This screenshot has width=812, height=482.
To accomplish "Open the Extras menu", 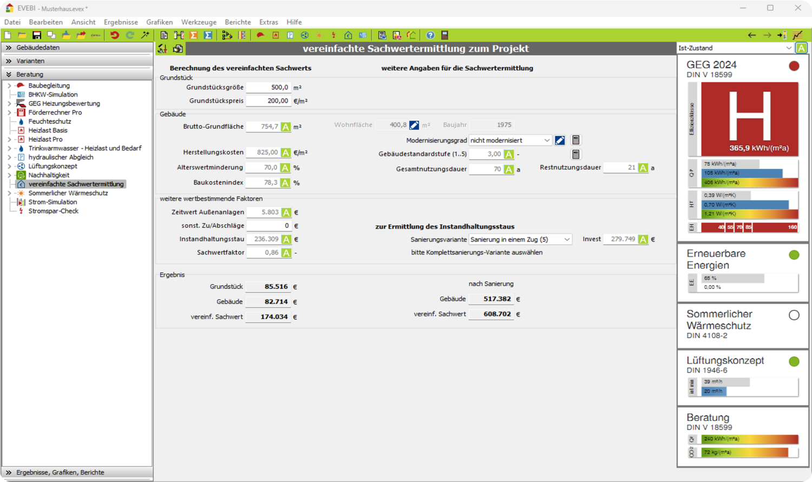I will [x=269, y=22].
